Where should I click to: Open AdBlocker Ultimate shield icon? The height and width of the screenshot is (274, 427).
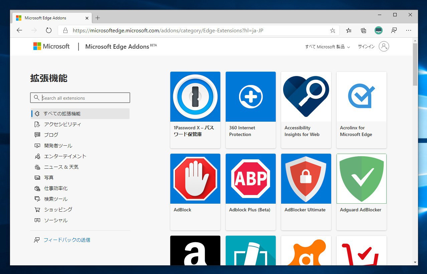point(306,179)
